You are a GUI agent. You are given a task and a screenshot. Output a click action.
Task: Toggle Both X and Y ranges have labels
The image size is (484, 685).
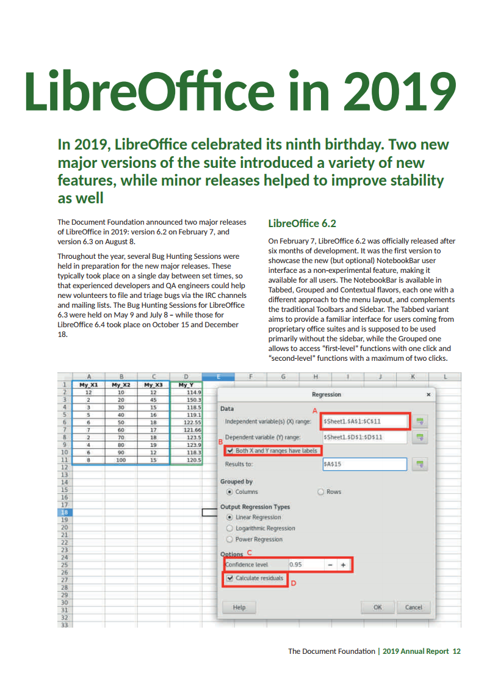coord(230,451)
